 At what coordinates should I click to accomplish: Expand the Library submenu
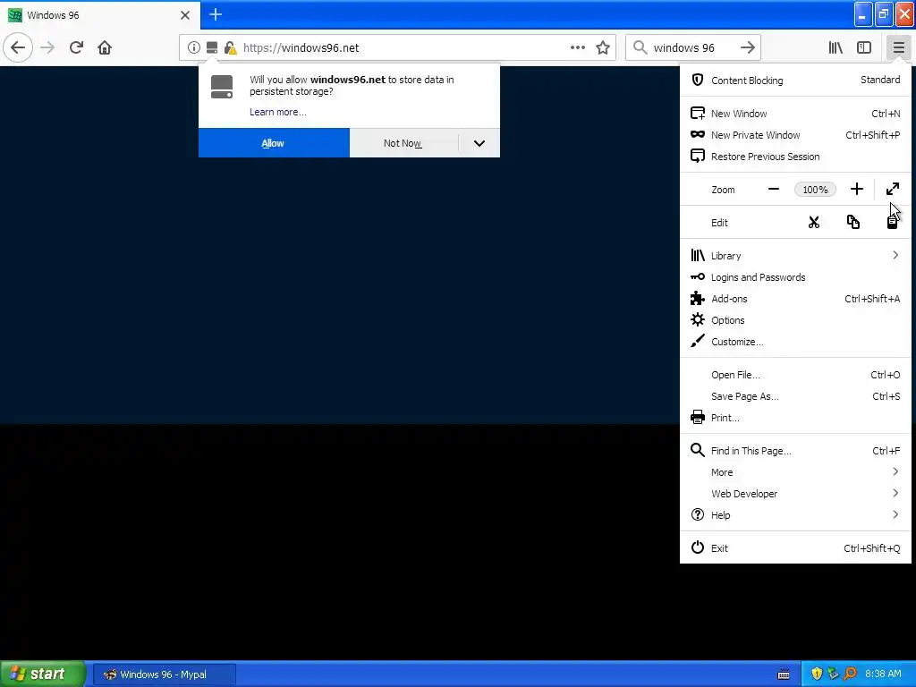coord(795,255)
